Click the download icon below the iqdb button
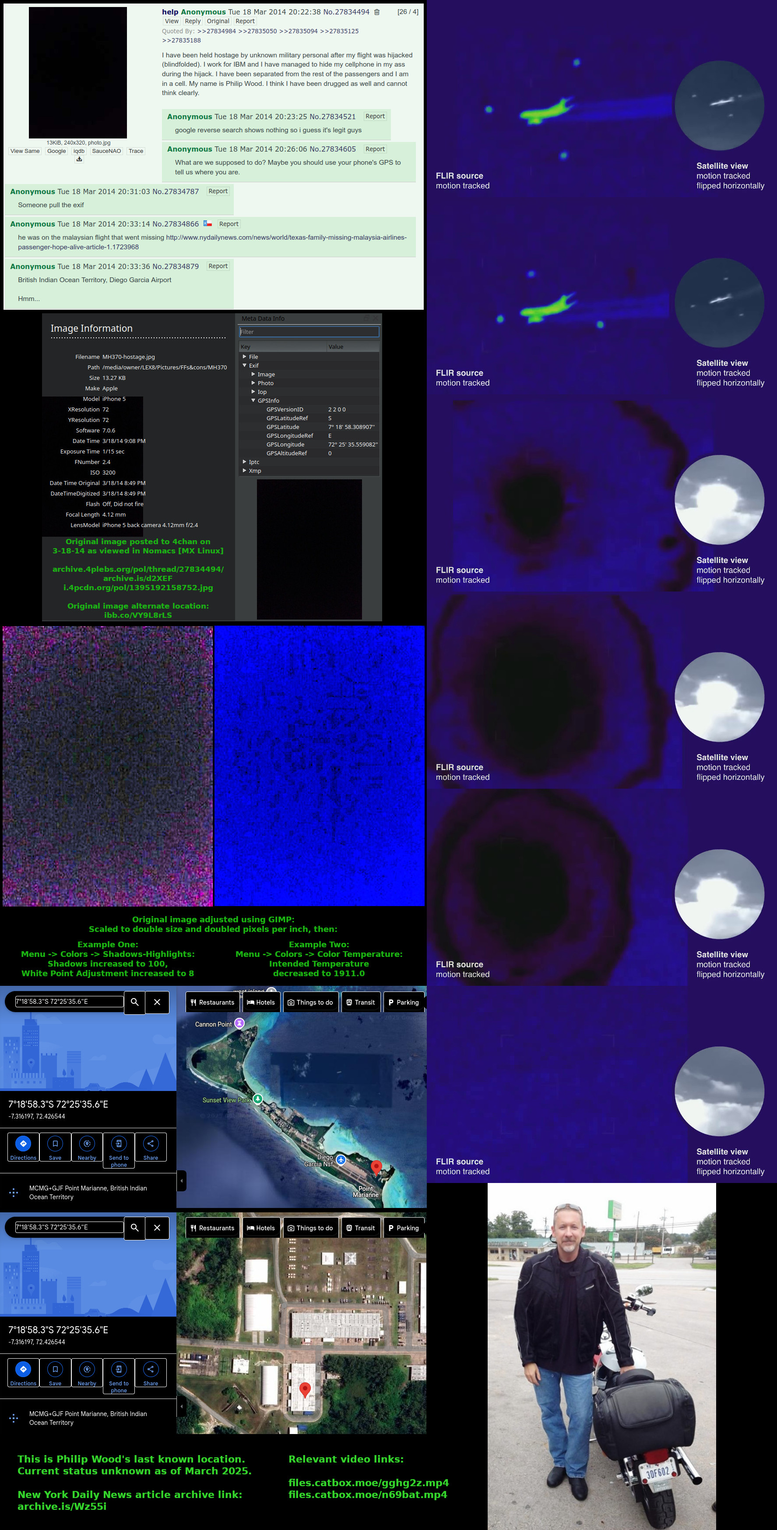777x1530 pixels. [x=79, y=159]
